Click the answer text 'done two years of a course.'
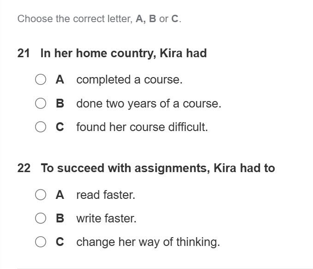 tap(149, 104)
